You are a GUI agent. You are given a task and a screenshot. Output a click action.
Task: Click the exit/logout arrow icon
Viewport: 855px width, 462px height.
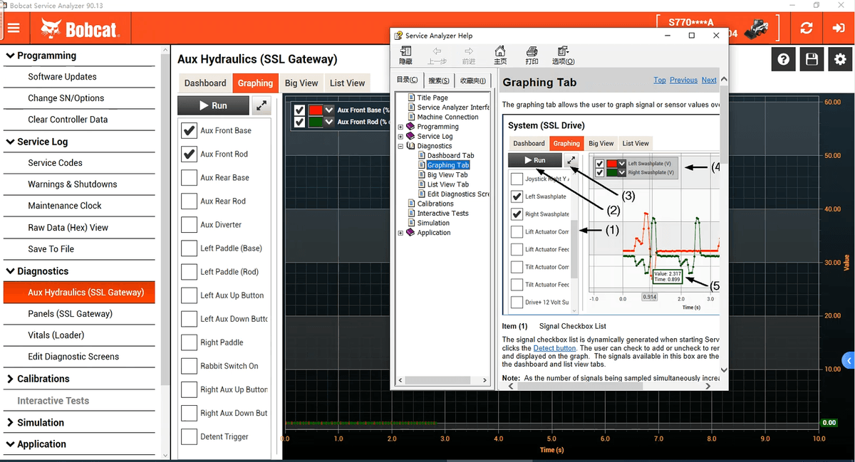(838, 28)
